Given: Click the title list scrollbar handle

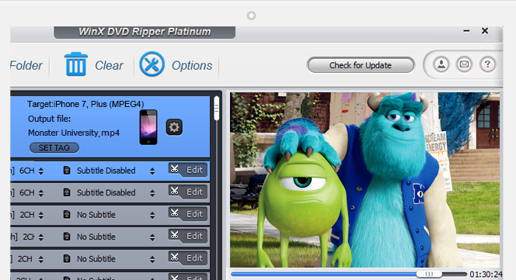Looking at the screenshot, I should [x=216, y=108].
